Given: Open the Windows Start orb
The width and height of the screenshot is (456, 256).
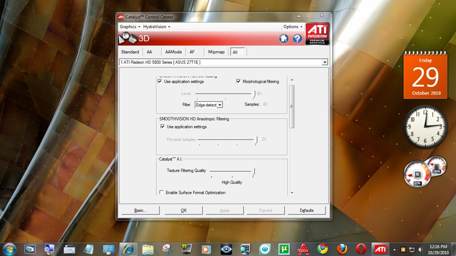Looking at the screenshot, I should click(x=10, y=249).
